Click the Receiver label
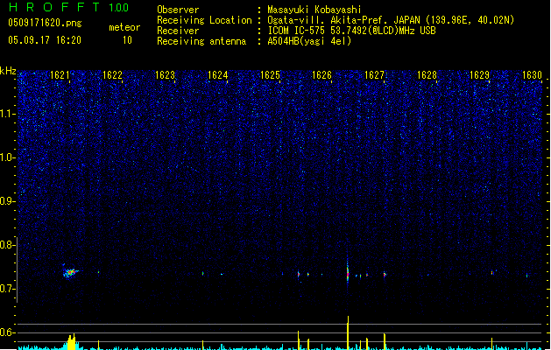This screenshot has width=551, height=350. (x=178, y=31)
